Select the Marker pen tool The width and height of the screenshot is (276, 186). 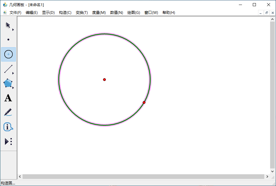8,112
